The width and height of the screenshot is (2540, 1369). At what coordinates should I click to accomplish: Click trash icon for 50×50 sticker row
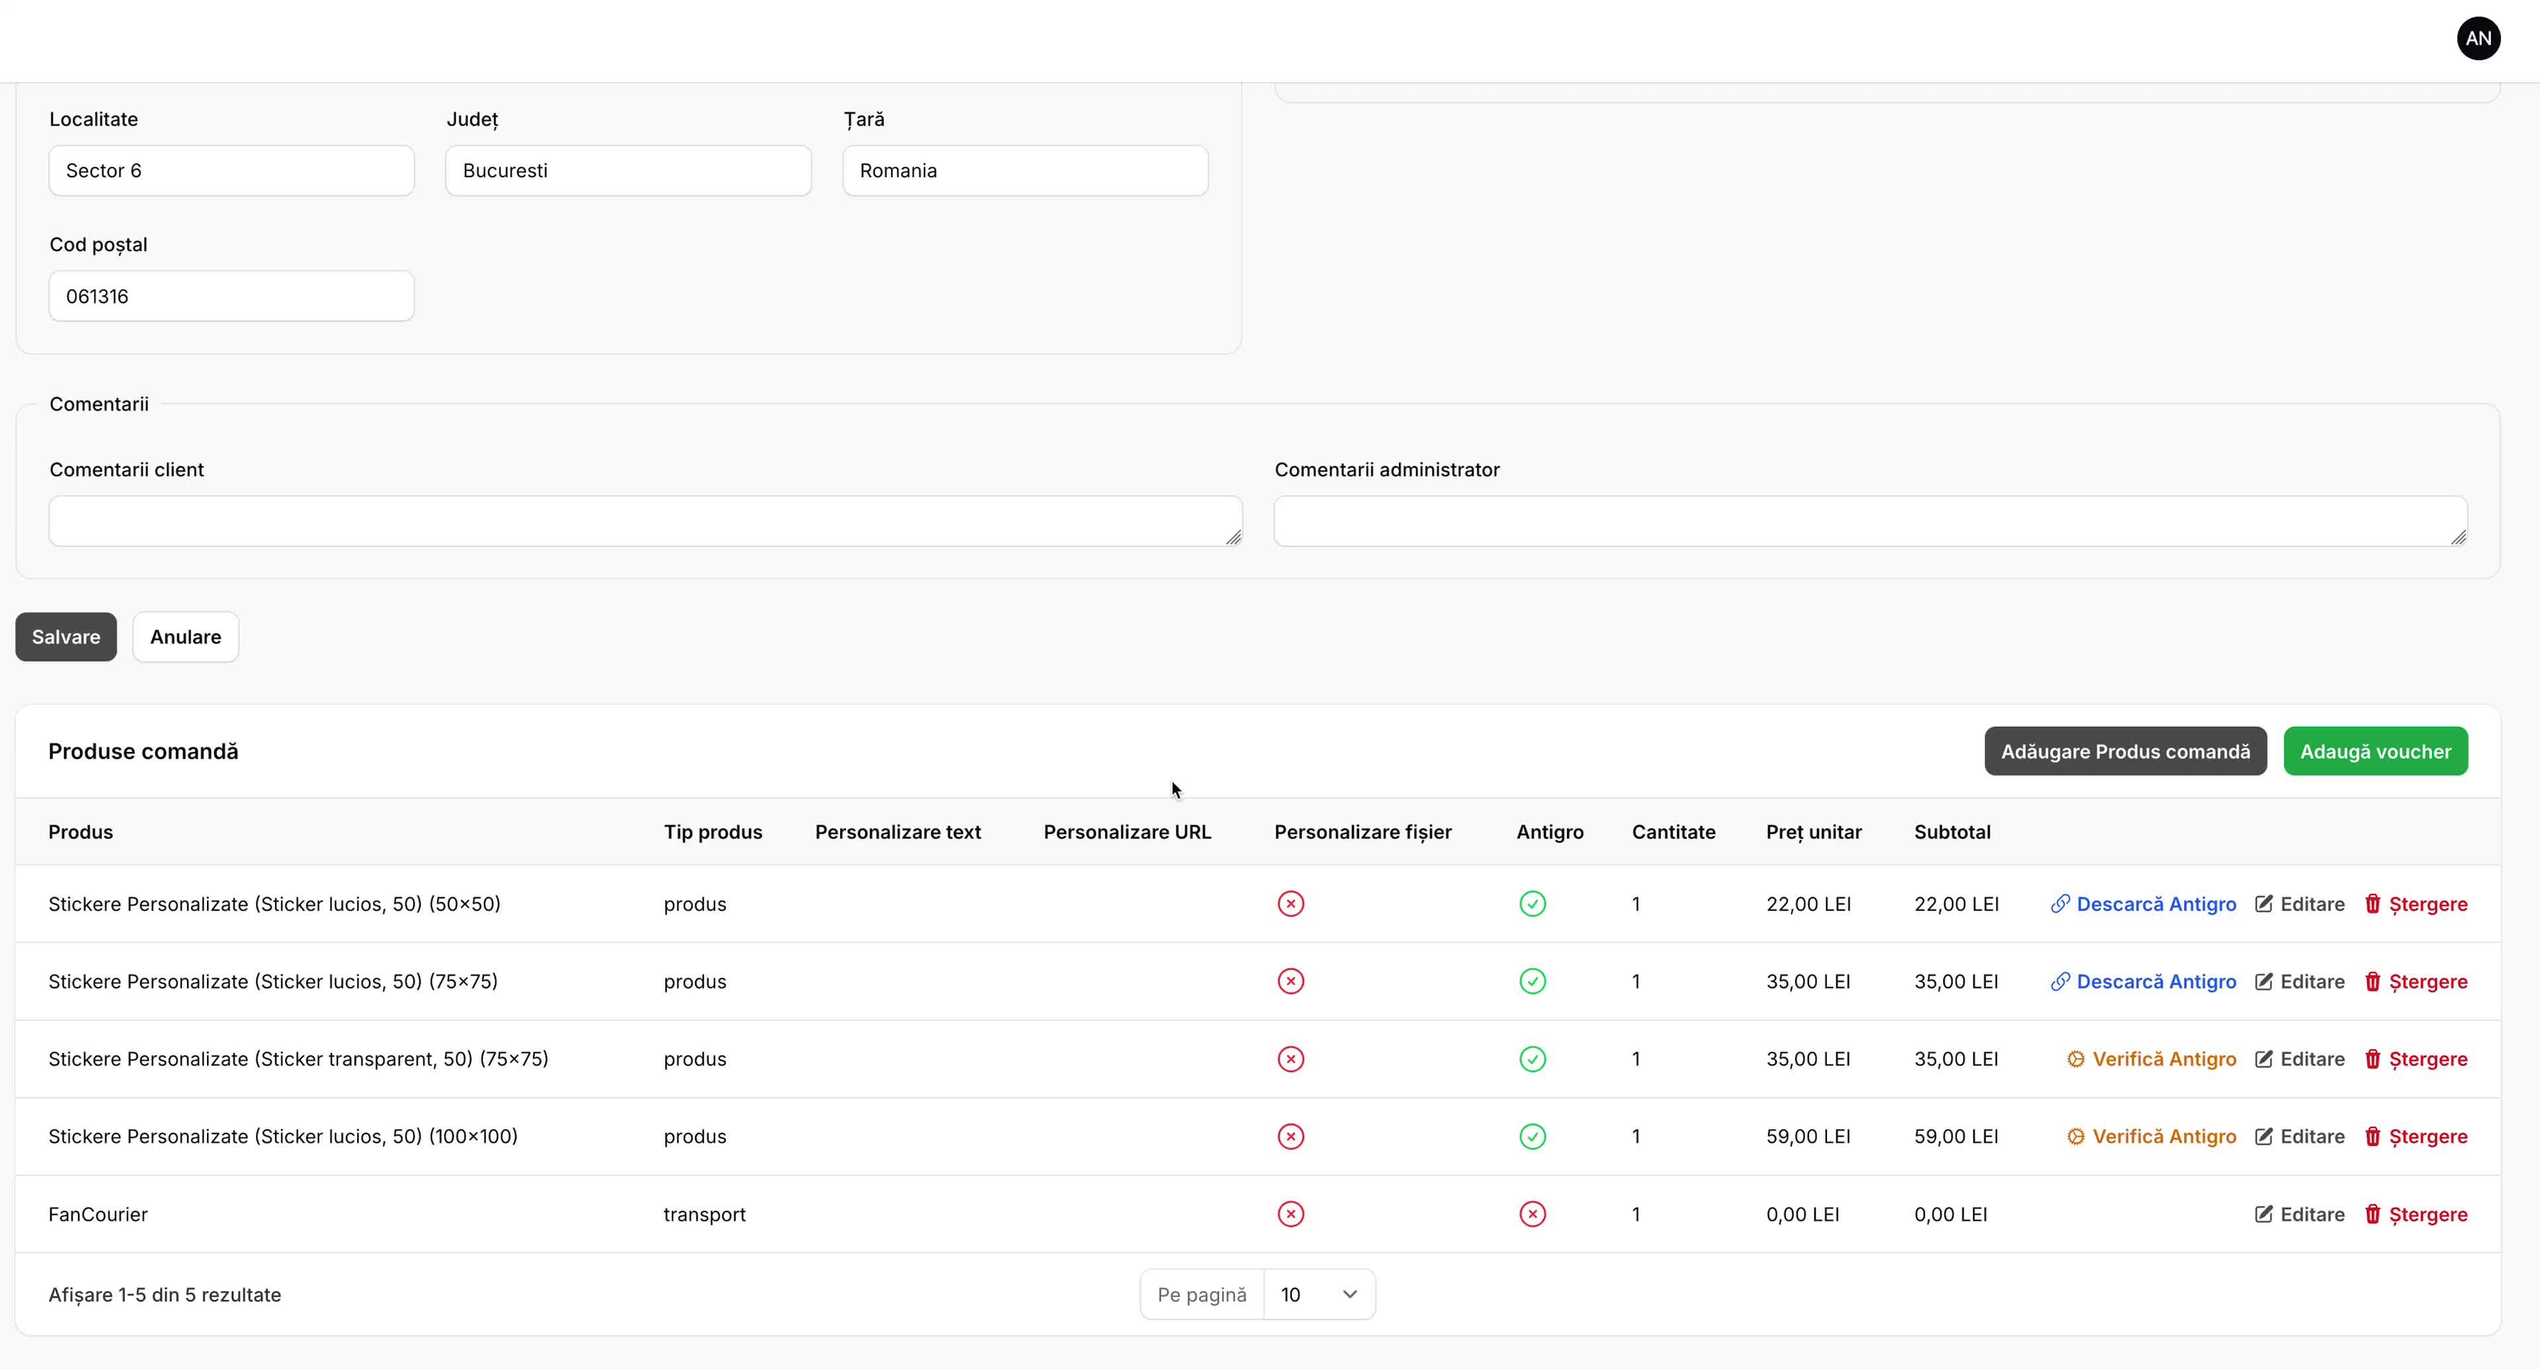click(x=2373, y=904)
